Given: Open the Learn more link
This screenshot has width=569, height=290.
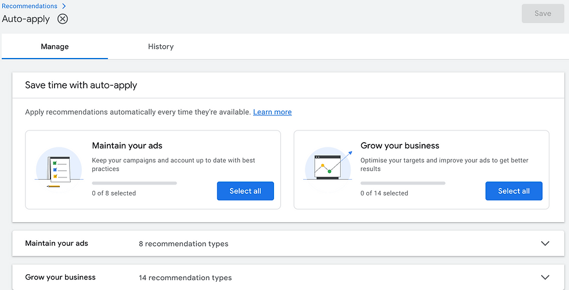Looking at the screenshot, I should [272, 112].
